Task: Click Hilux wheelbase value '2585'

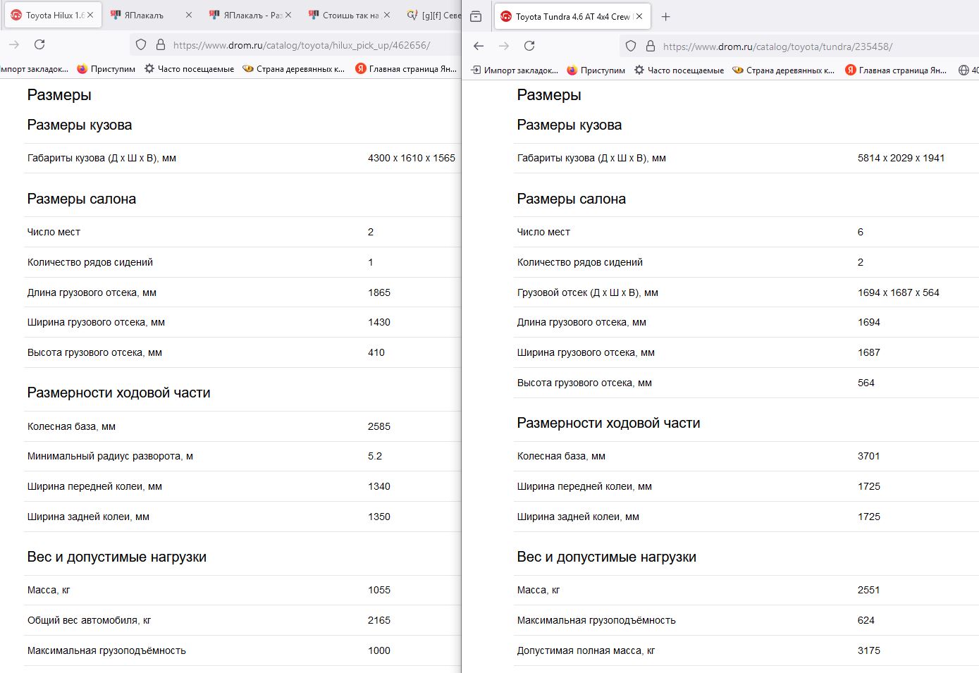Action: [379, 426]
